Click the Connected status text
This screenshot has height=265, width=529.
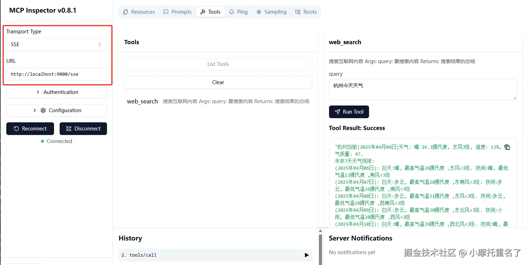point(59,141)
